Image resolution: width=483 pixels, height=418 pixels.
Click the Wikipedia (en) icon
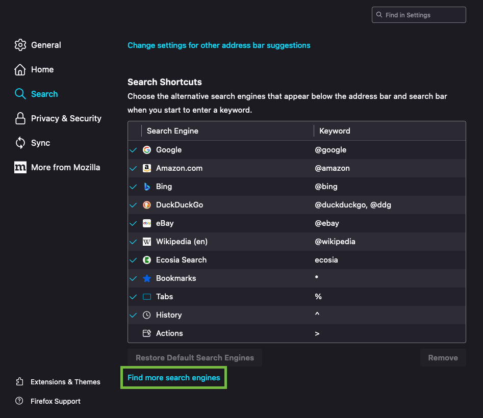point(147,242)
